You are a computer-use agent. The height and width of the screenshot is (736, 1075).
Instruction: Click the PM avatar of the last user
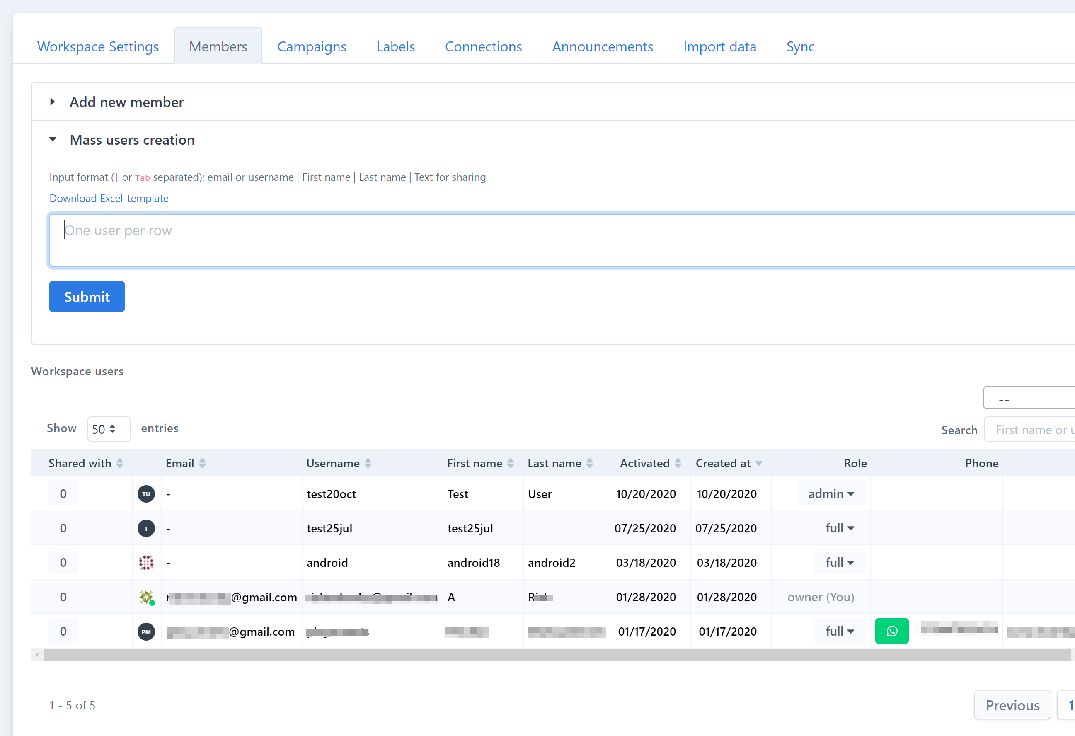pos(146,632)
